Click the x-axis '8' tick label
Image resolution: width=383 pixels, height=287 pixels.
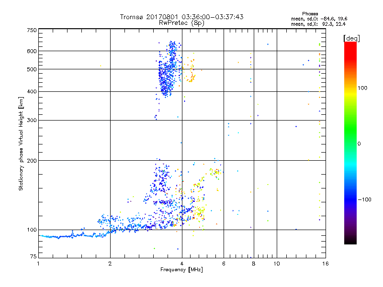click(254, 264)
